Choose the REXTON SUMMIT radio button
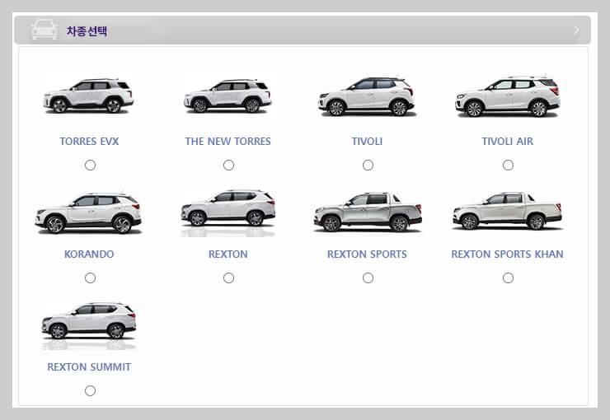 pyautogui.click(x=90, y=390)
